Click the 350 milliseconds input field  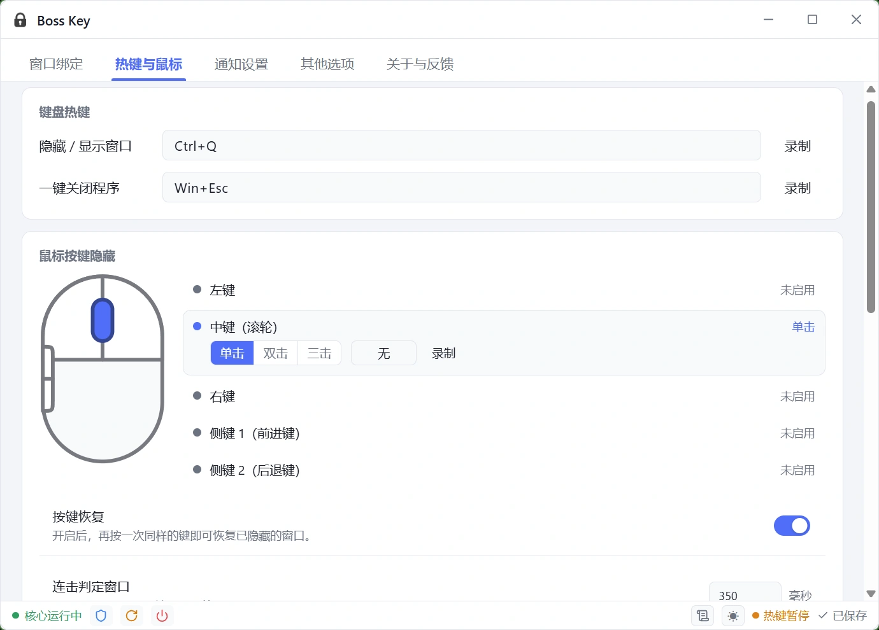pyautogui.click(x=745, y=593)
